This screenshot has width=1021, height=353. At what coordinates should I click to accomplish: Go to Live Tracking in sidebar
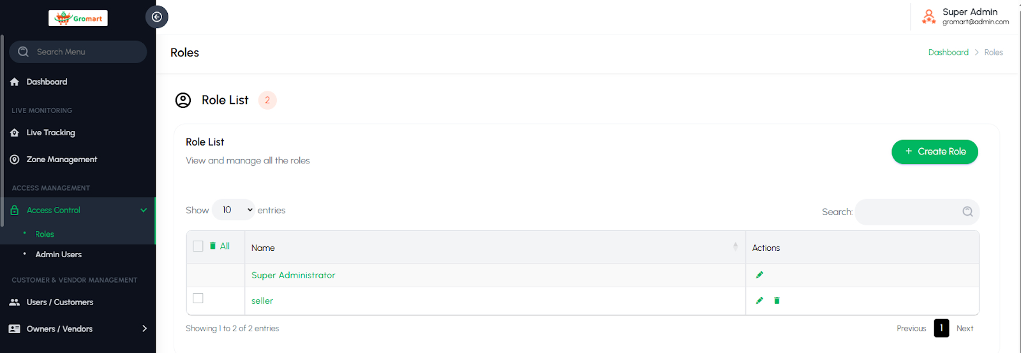51,133
